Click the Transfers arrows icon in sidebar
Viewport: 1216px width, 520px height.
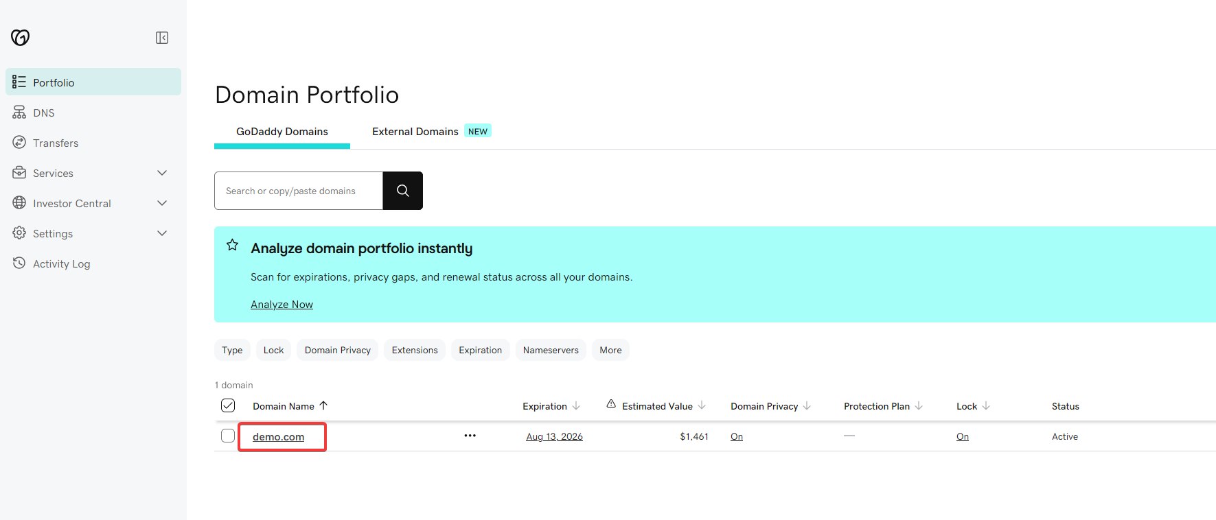[19, 143]
